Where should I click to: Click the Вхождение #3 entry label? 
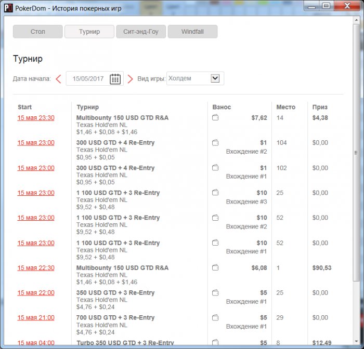click(246, 202)
